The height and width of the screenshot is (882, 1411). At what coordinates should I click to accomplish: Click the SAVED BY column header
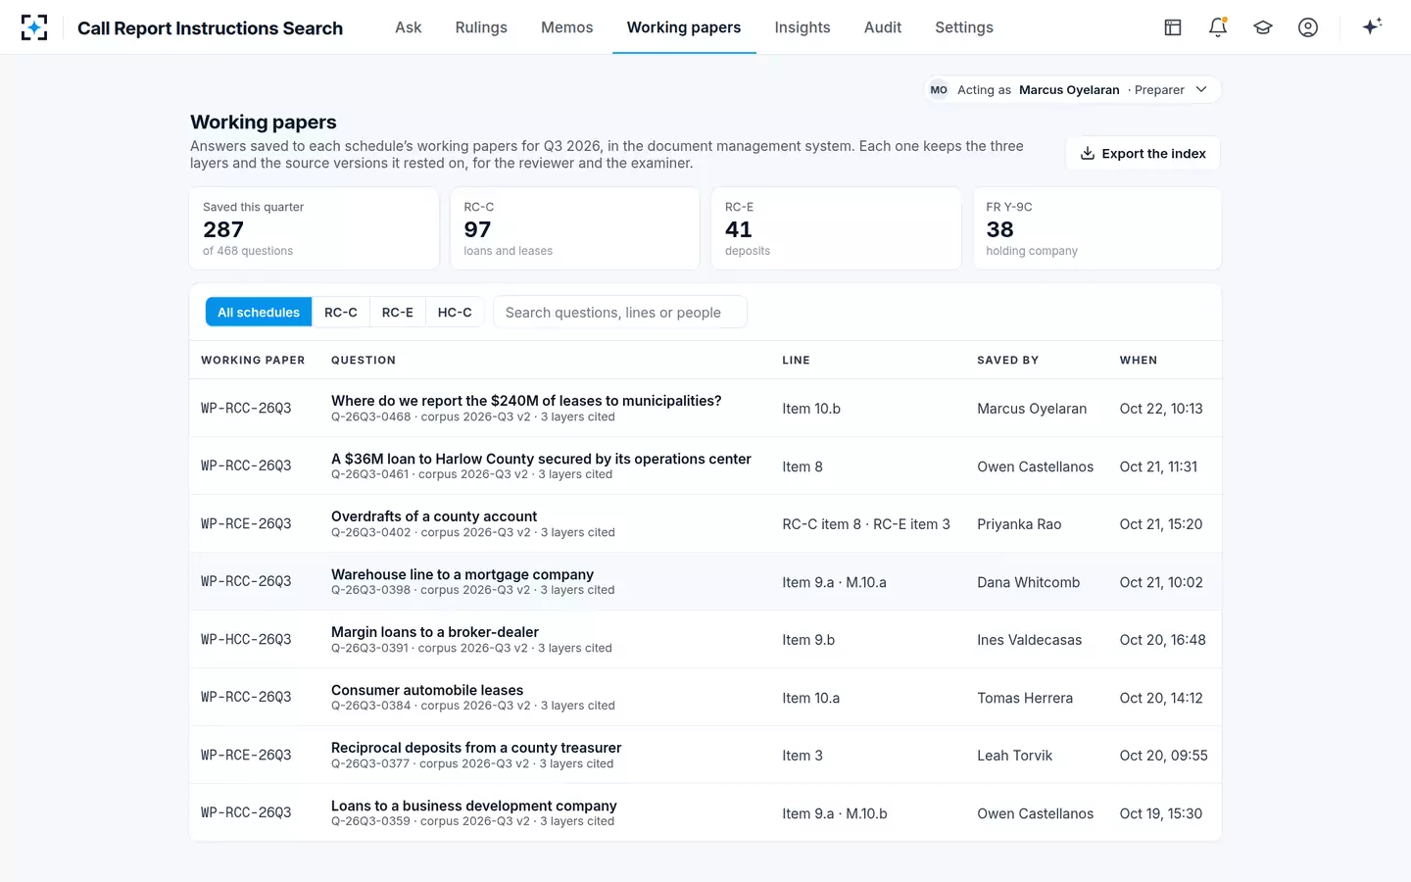click(x=1007, y=361)
